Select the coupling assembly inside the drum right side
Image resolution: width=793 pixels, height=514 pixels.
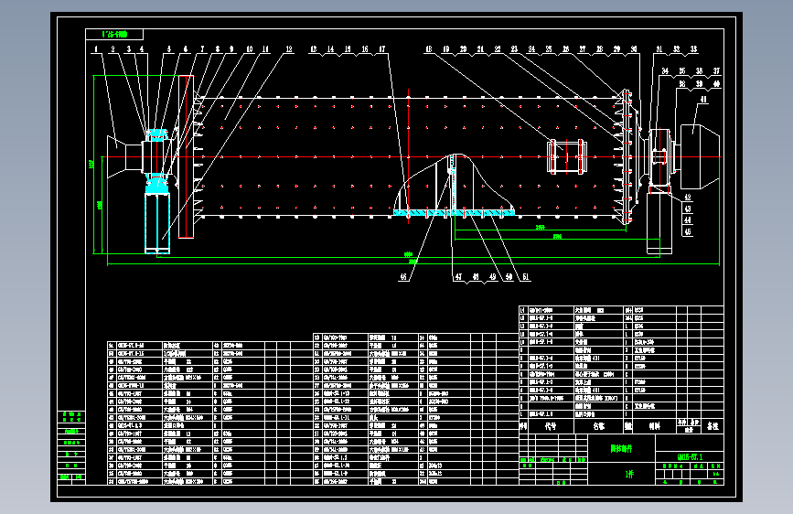click(x=567, y=156)
